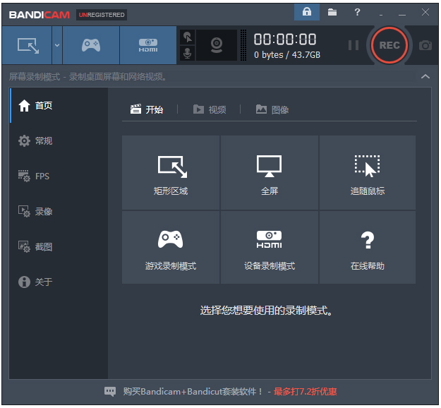Click the pause recording button
The image size is (441, 408).
point(354,45)
